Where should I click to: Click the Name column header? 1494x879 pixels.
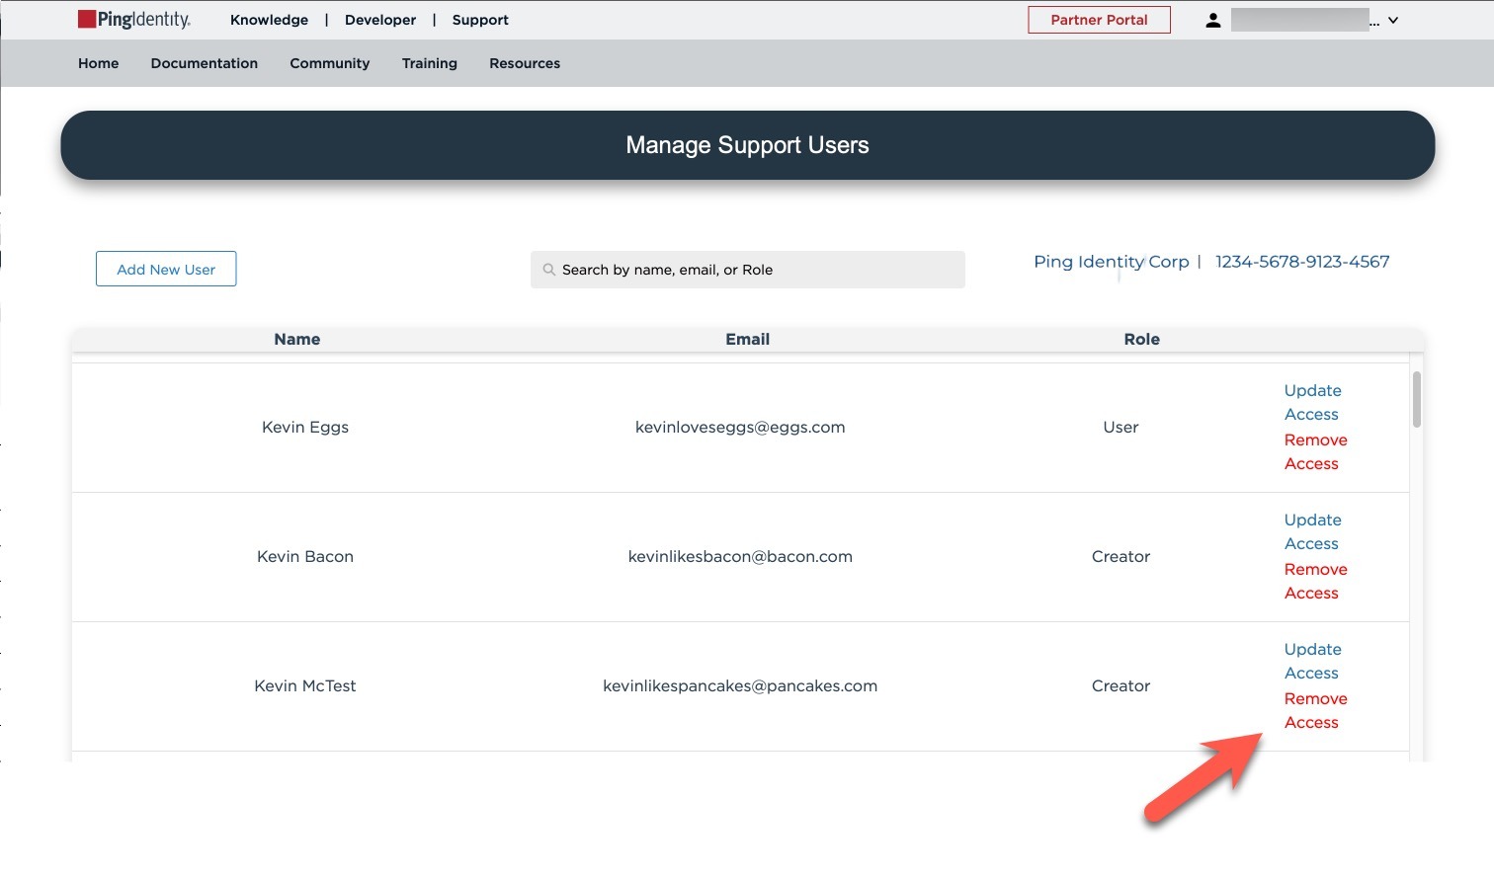[297, 339]
